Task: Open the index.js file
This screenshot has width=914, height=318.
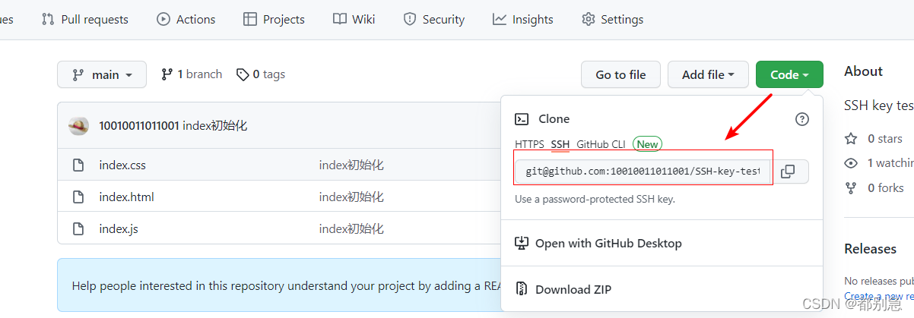Action: (118, 228)
